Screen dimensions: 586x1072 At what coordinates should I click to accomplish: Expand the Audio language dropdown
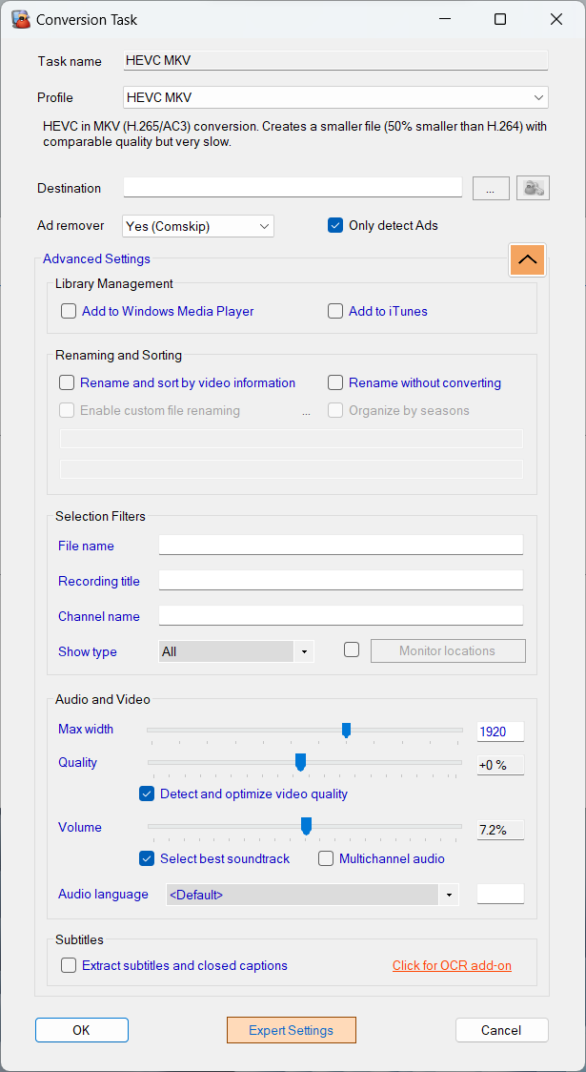tap(313, 895)
